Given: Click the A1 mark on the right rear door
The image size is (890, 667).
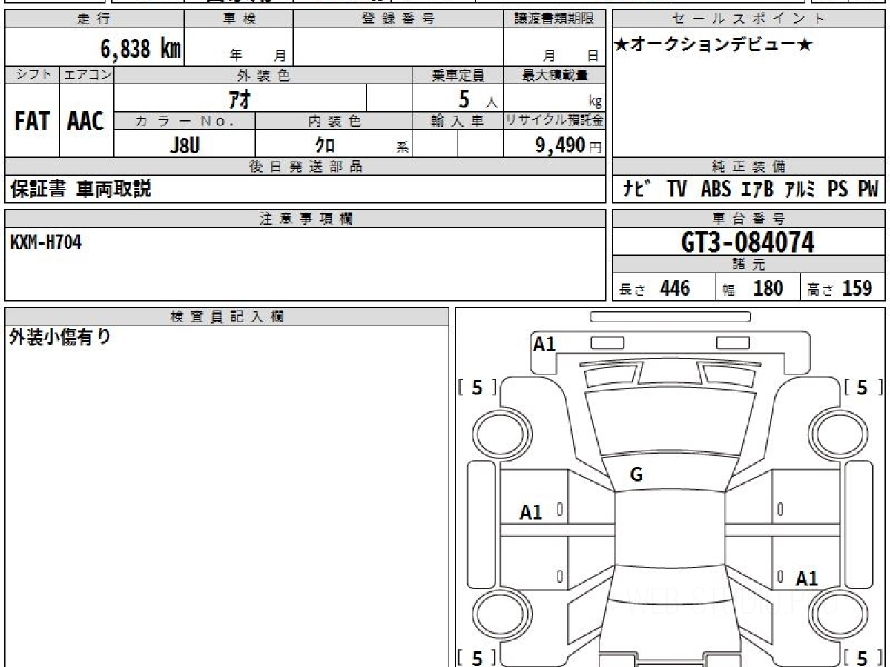Looking at the screenshot, I should click(x=806, y=579).
